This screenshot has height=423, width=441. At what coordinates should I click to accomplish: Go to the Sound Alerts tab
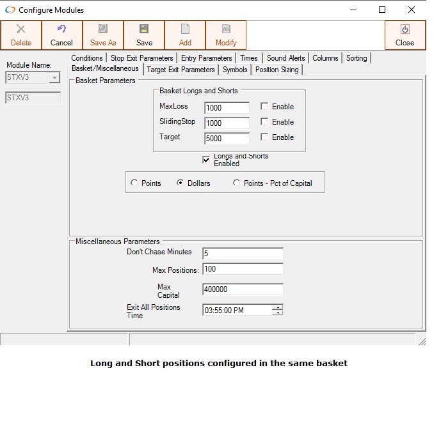(x=285, y=58)
